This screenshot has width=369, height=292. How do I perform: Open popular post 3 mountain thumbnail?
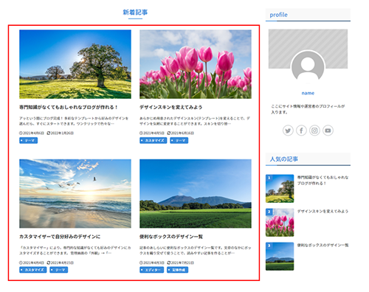(x=280, y=257)
